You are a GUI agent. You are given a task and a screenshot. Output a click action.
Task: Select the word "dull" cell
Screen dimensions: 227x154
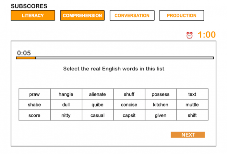pos(66,105)
